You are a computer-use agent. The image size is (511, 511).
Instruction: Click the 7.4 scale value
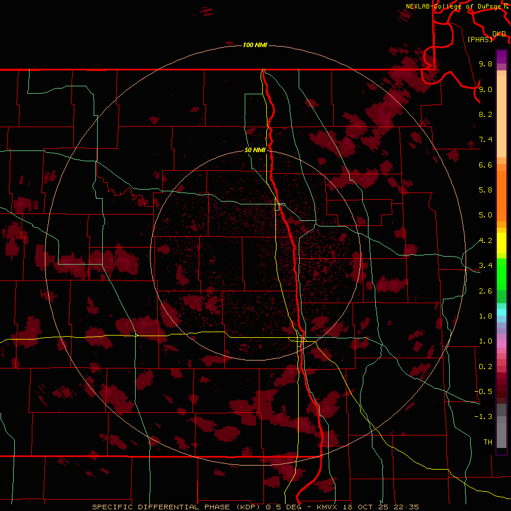(x=485, y=140)
